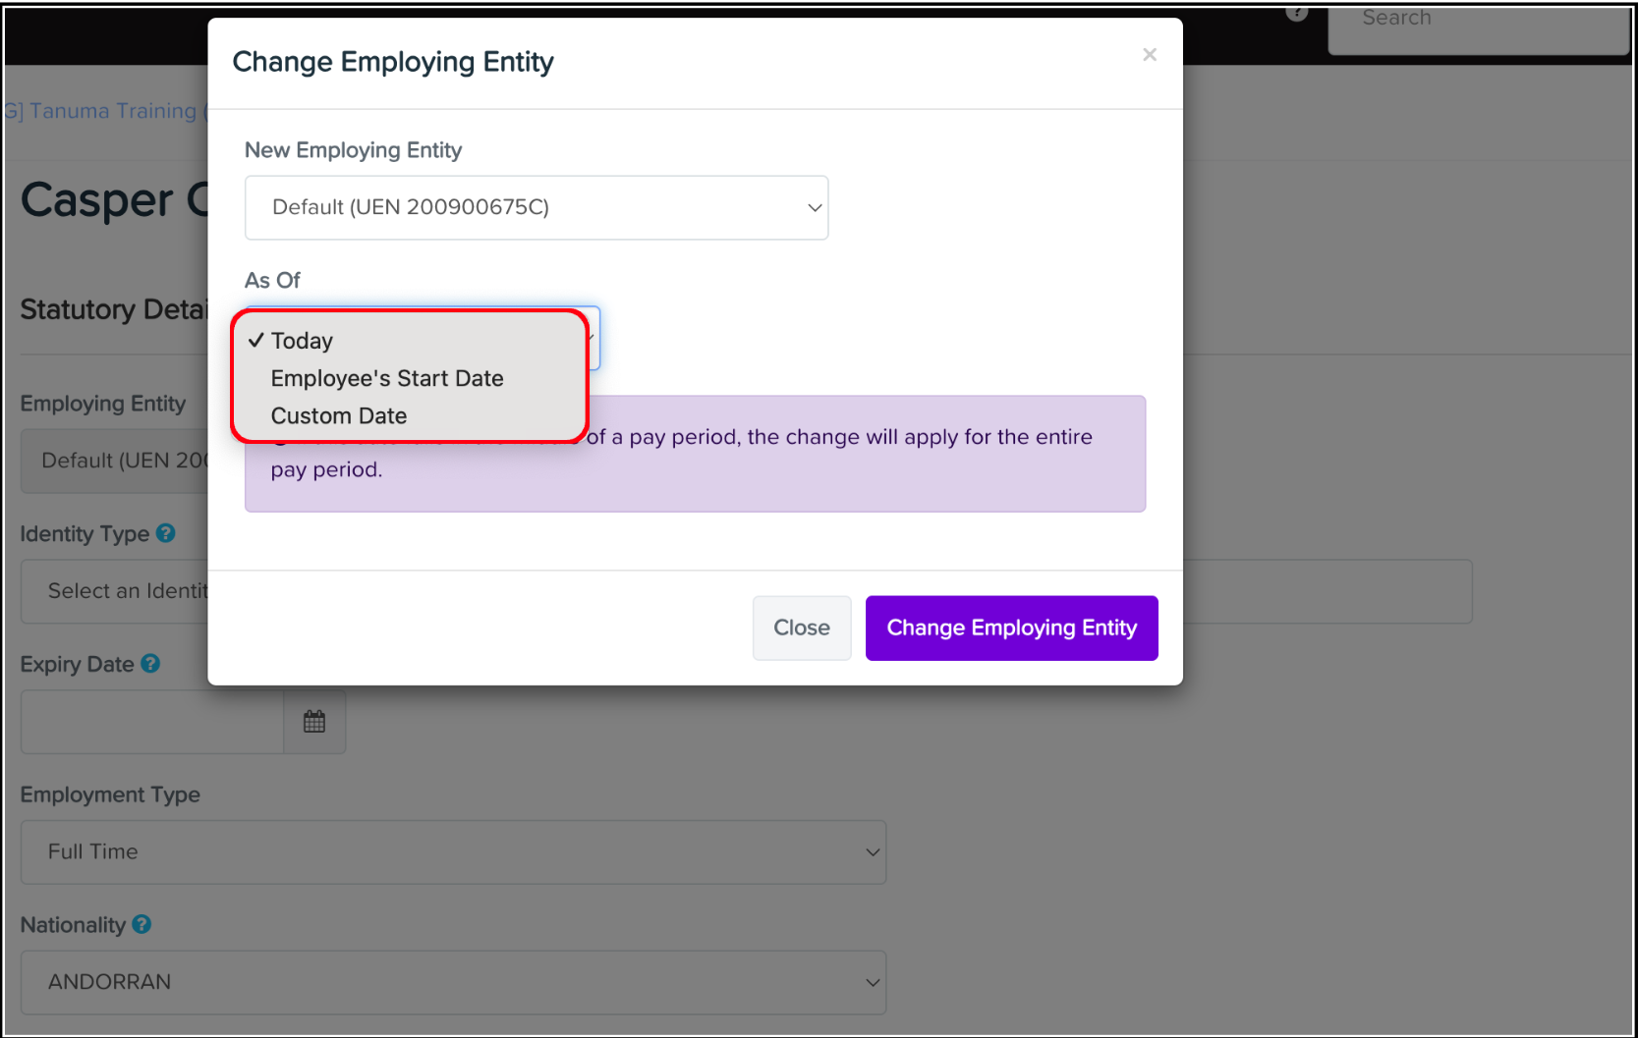This screenshot has height=1038, width=1639.
Task: Select the Today option
Action: 303,341
